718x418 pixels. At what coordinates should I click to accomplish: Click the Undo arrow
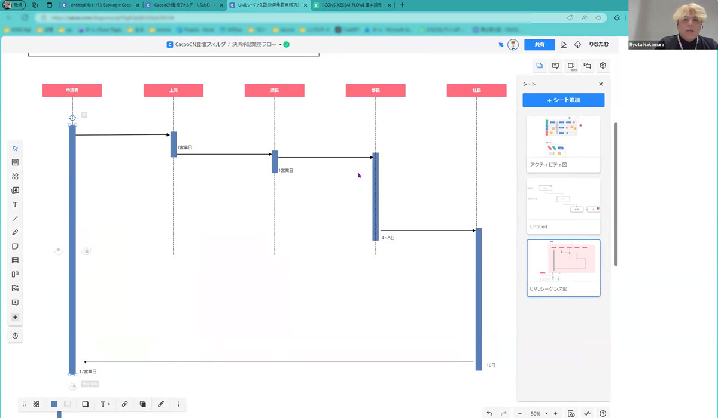point(489,413)
